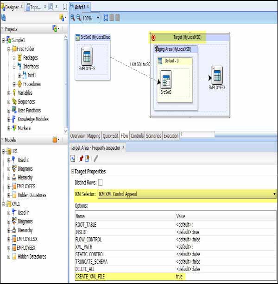Select the Variables tree item
Image resolution: width=278 pixels, height=284 pixels.
click(x=25, y=93)
